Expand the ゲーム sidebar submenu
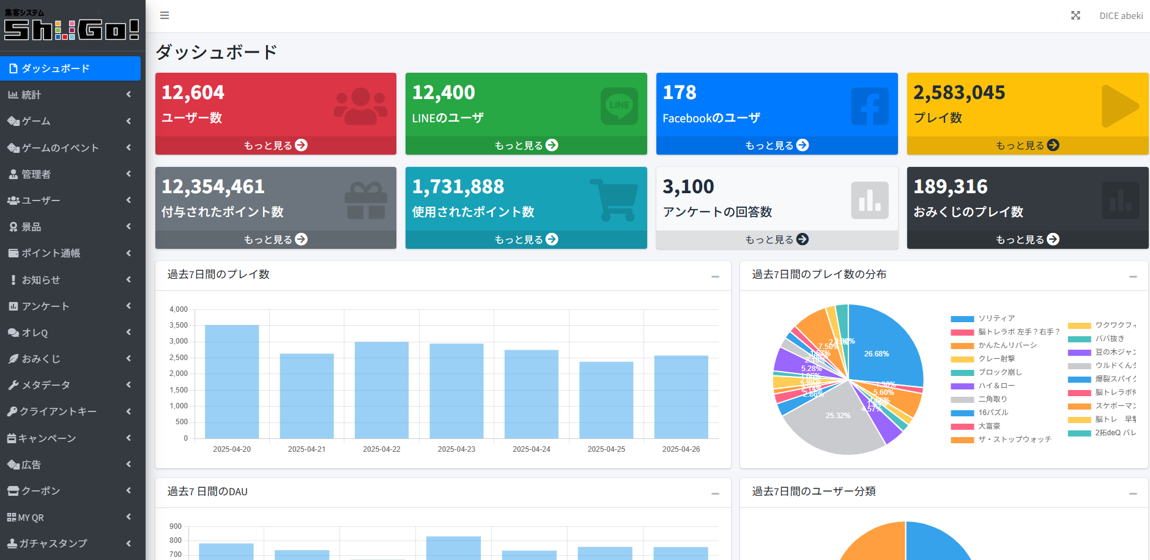 70,121
